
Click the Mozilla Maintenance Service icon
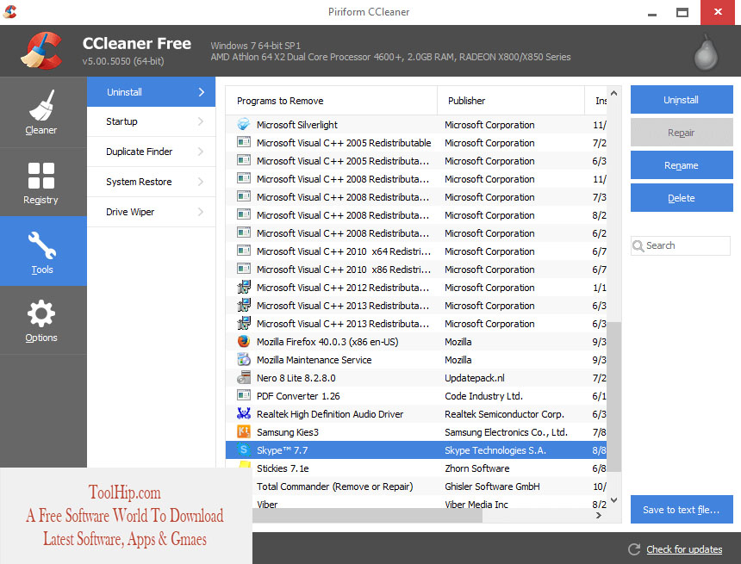coord(243,359)
